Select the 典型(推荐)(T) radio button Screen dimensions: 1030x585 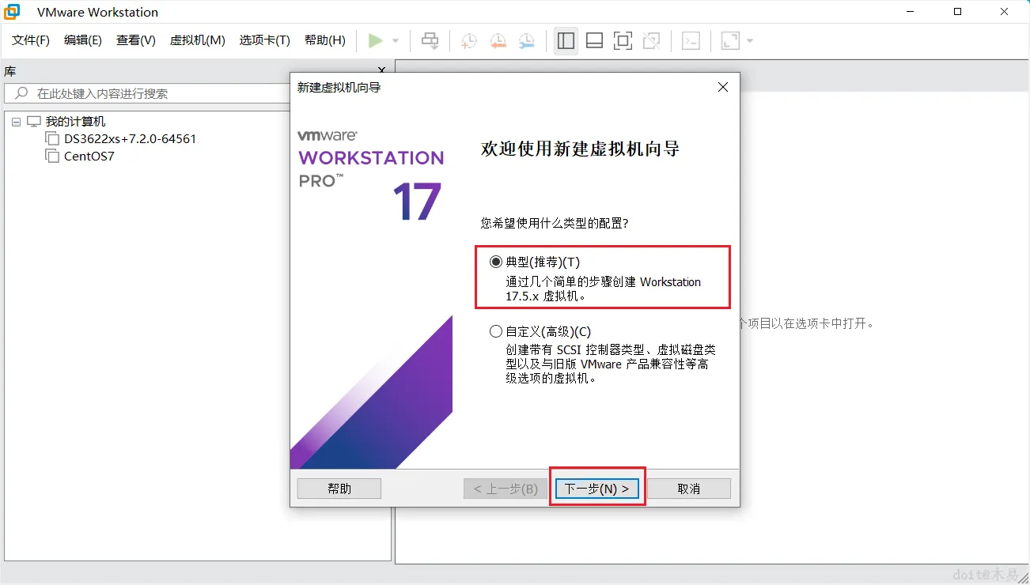coord(496,262)
